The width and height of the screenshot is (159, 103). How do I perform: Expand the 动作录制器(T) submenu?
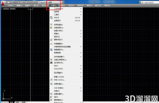[x=66, y=57]
